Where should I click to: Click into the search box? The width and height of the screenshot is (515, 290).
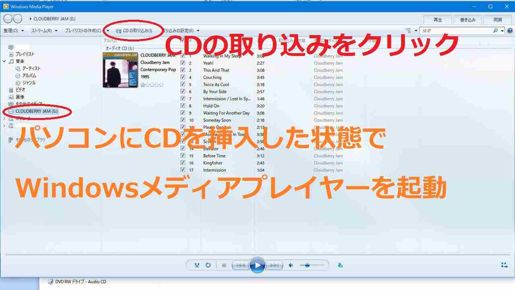[456, 31]
